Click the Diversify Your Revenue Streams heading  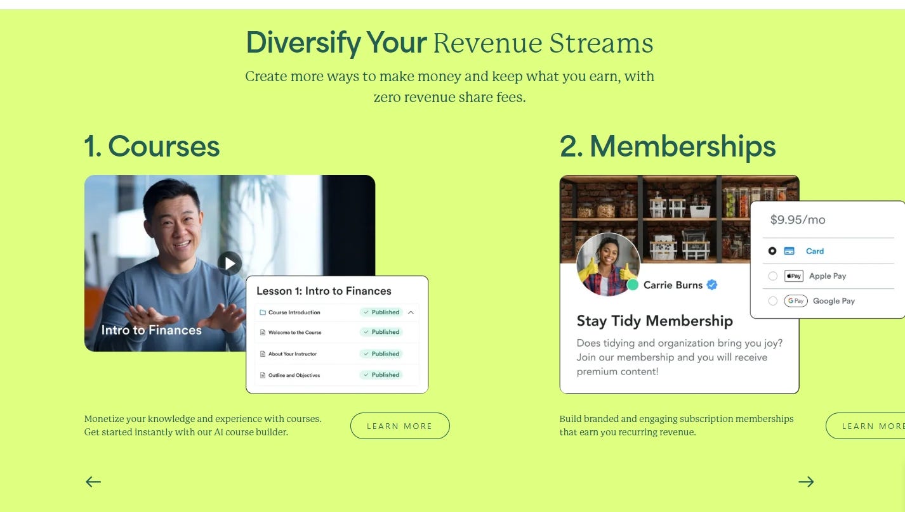(449, 43)
